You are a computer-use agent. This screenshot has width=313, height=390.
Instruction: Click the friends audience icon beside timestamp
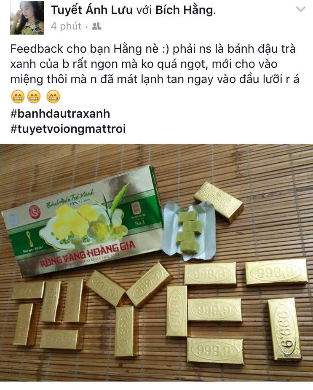(x=96, y=26)
